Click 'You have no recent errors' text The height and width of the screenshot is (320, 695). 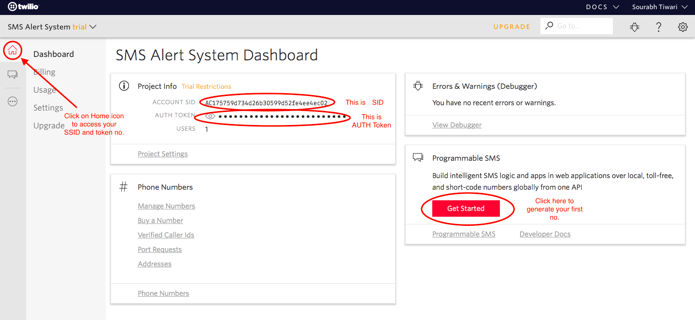(494, 103)
